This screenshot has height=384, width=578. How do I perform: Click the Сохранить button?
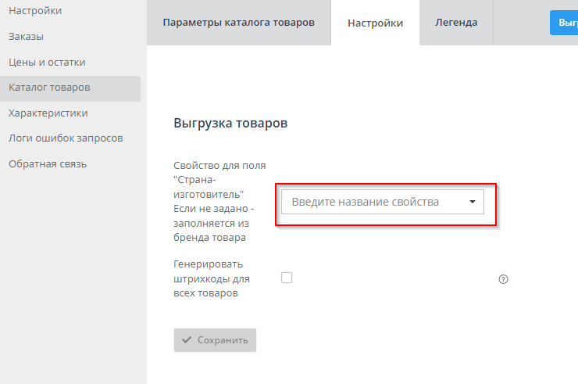coord(215,340)
